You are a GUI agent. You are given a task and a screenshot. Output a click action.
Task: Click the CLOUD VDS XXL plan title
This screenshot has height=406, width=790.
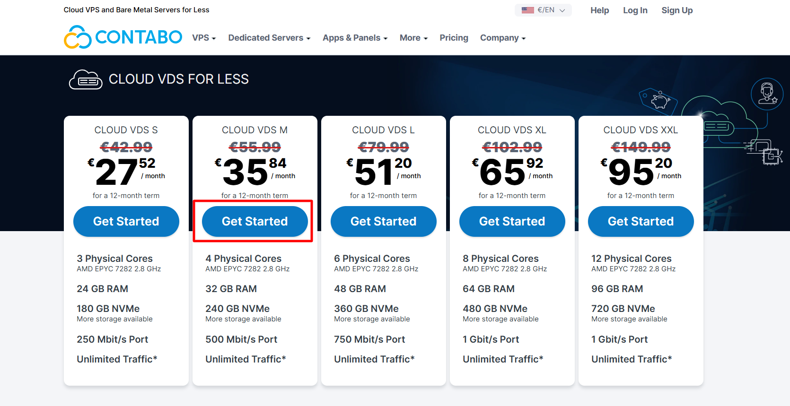pos(641,130)
